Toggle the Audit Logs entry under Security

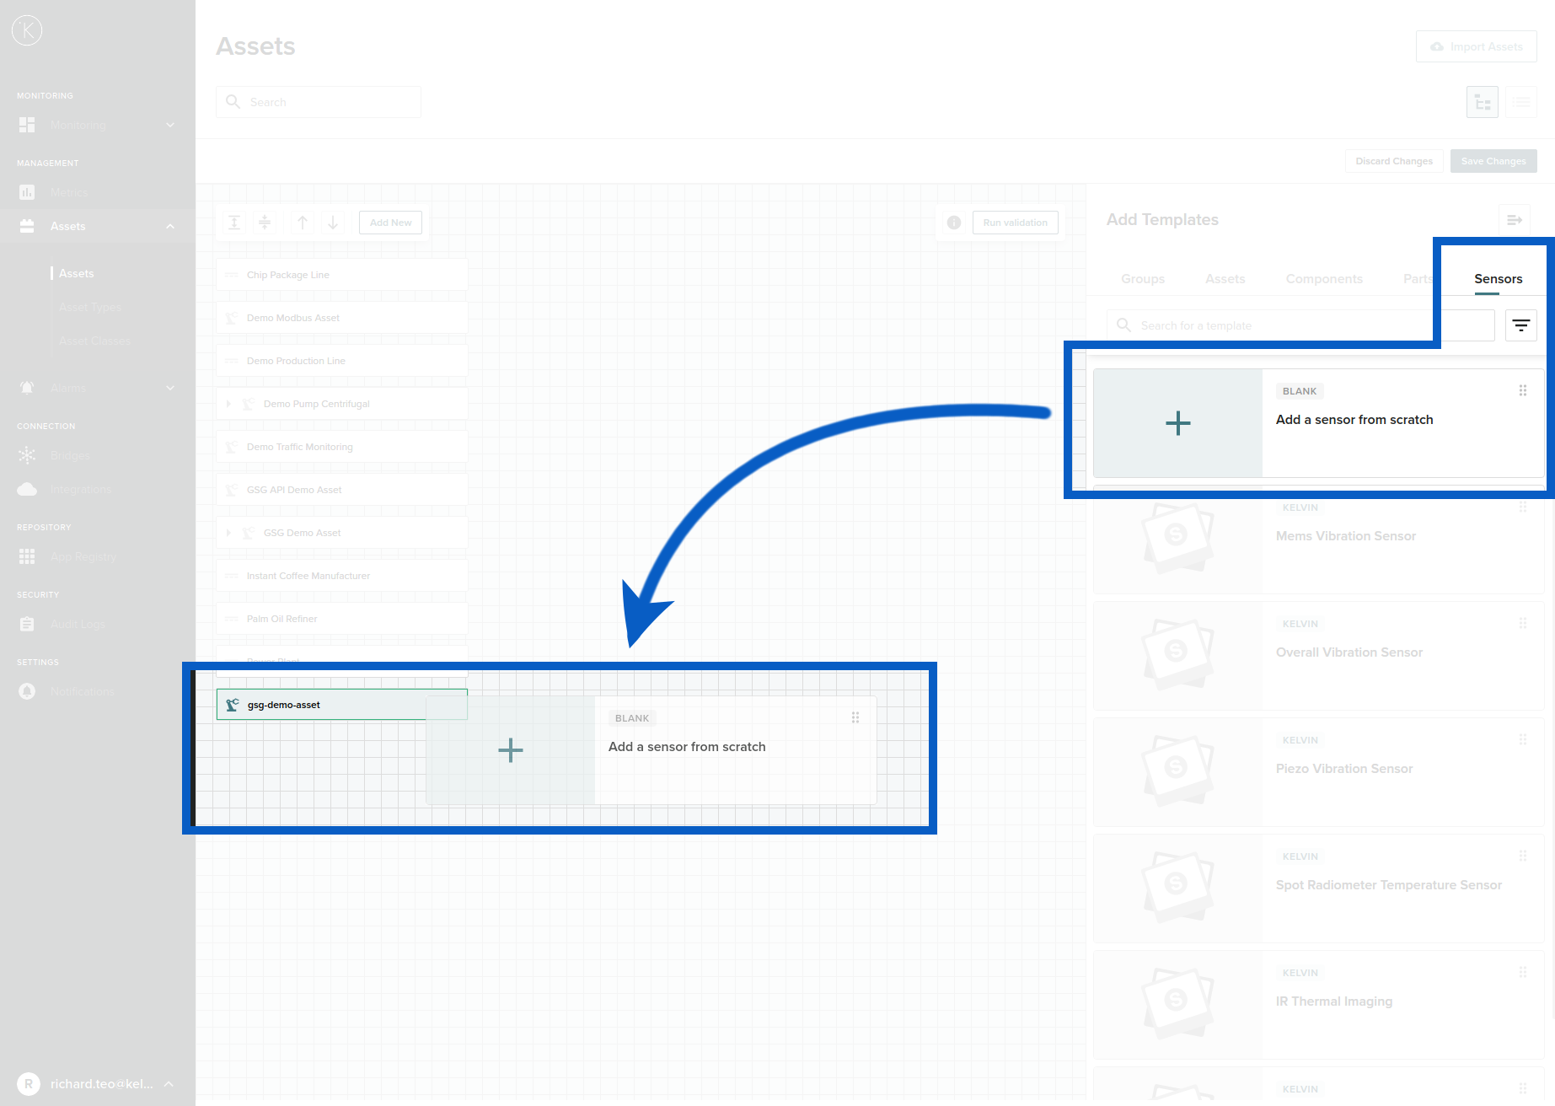26,624
